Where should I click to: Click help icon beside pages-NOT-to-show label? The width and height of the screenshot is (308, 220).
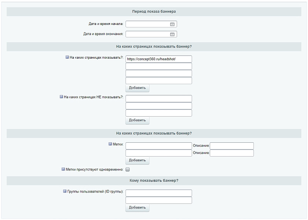point(61,97)
